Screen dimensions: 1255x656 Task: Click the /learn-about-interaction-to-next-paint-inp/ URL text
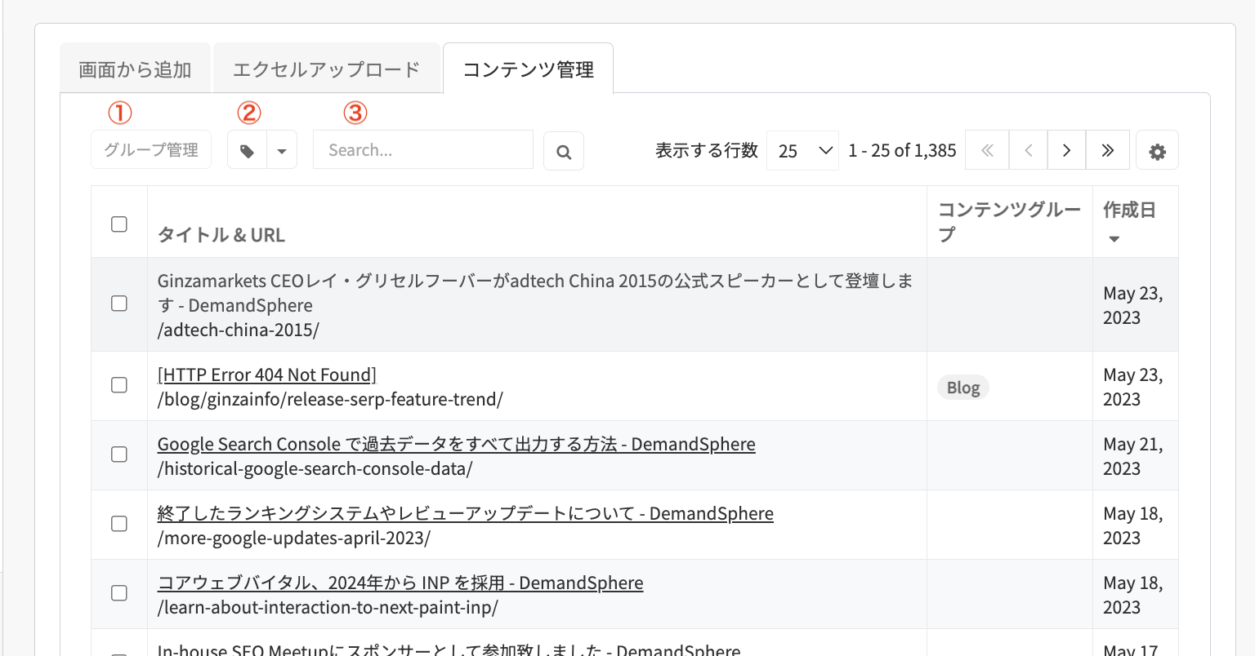(328, 607)
